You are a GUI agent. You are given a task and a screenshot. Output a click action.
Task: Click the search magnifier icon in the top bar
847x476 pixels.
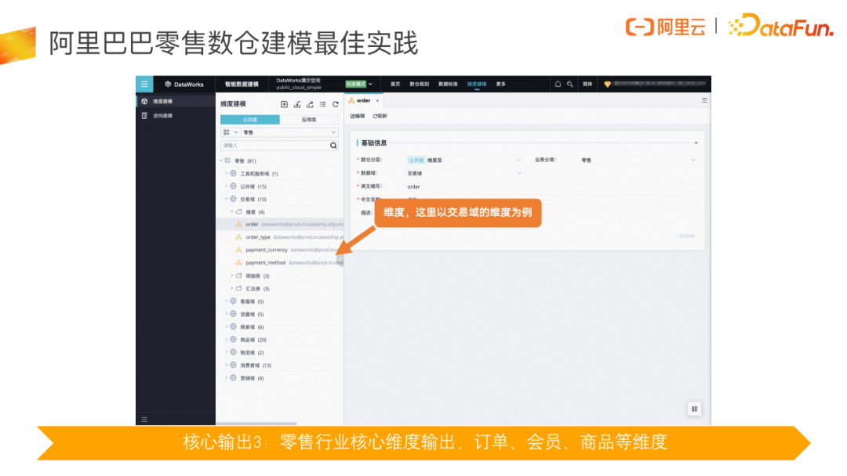pyautogui.click(x=568, y=84)
